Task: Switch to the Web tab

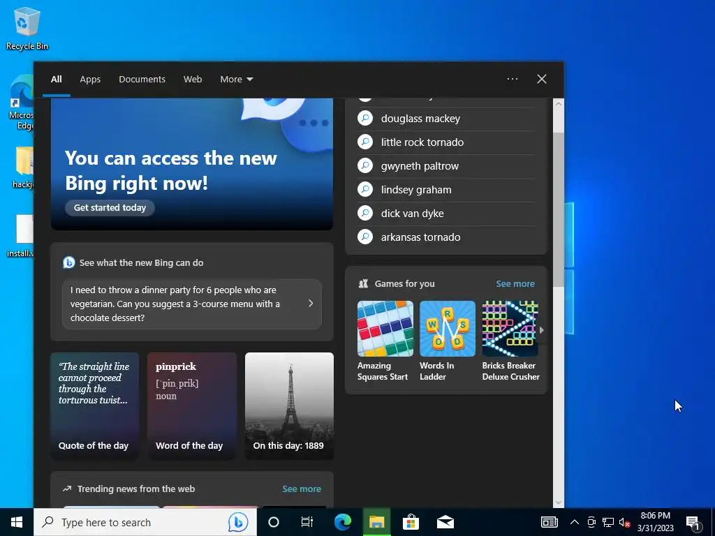Action: 193,80
